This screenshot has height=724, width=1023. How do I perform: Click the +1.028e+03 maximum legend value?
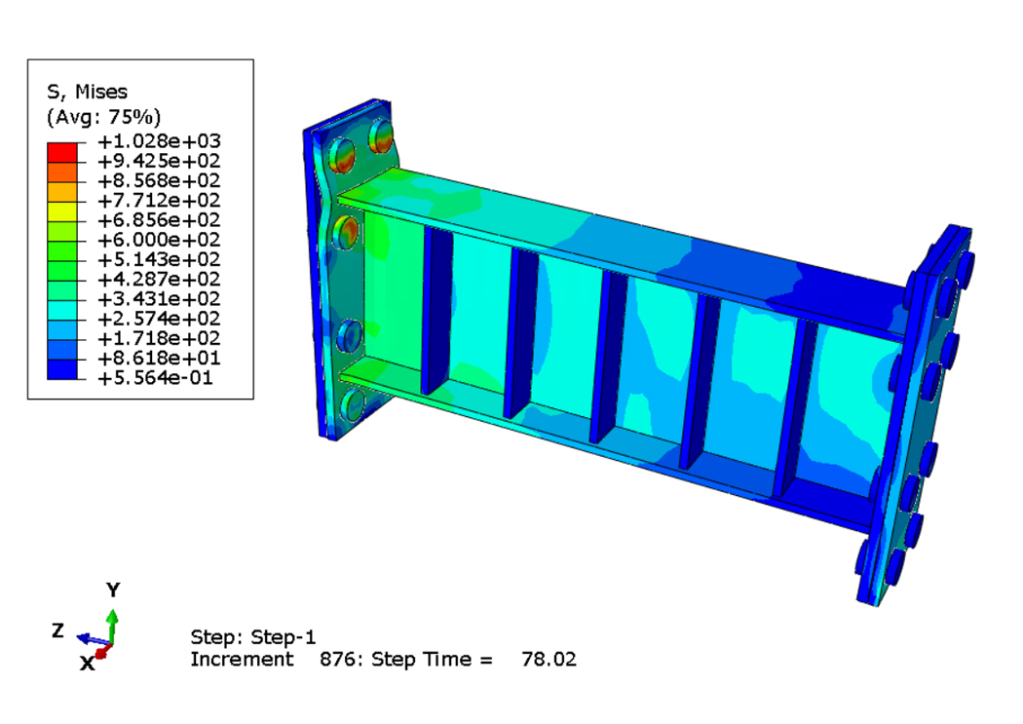tap(158, 141)
